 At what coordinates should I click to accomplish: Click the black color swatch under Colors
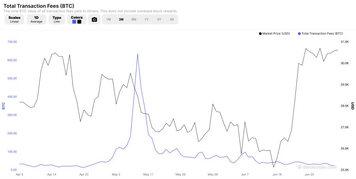(79, 22)
